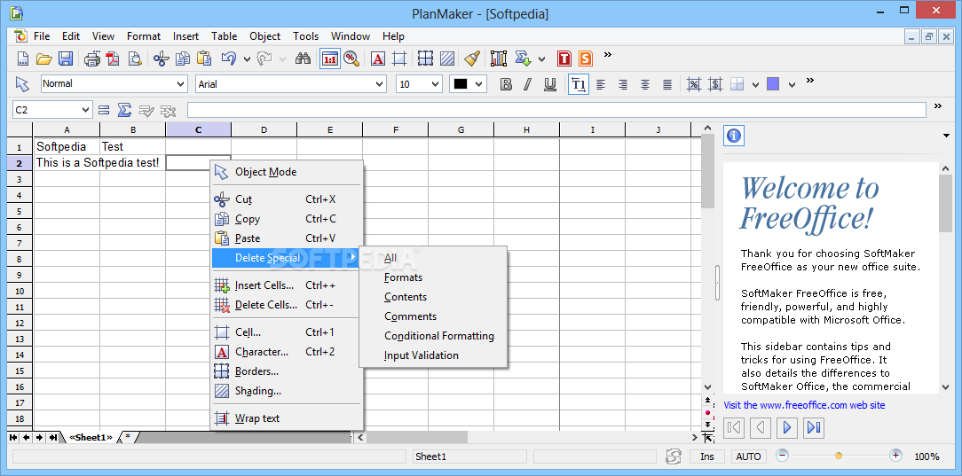Click the Paste clipboard toolbar icon
This screenshot has height=476, width=962.
point(204,59)
